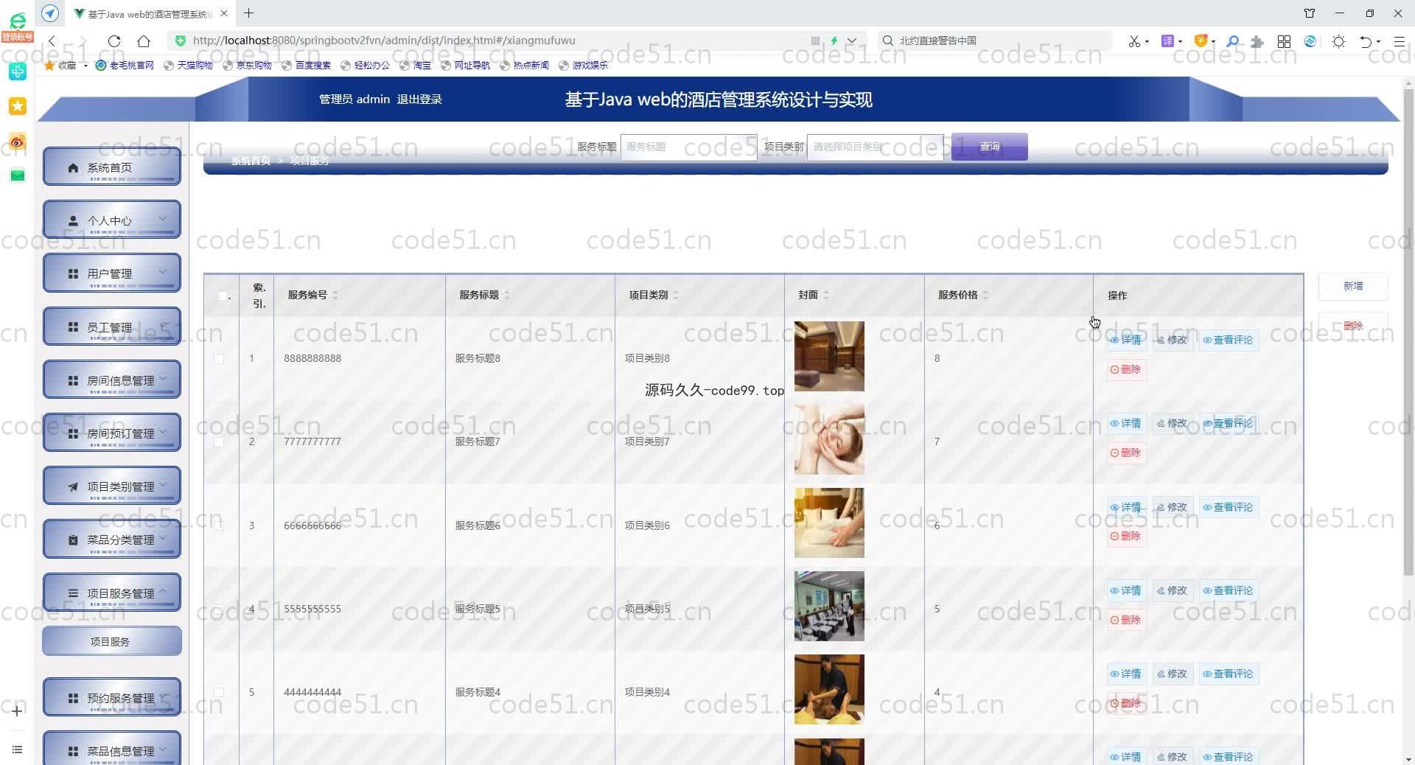The image size is (1415, 765).
Task: Open the Weibo icon in left sidebar
Action: click(x=18, y=142)
